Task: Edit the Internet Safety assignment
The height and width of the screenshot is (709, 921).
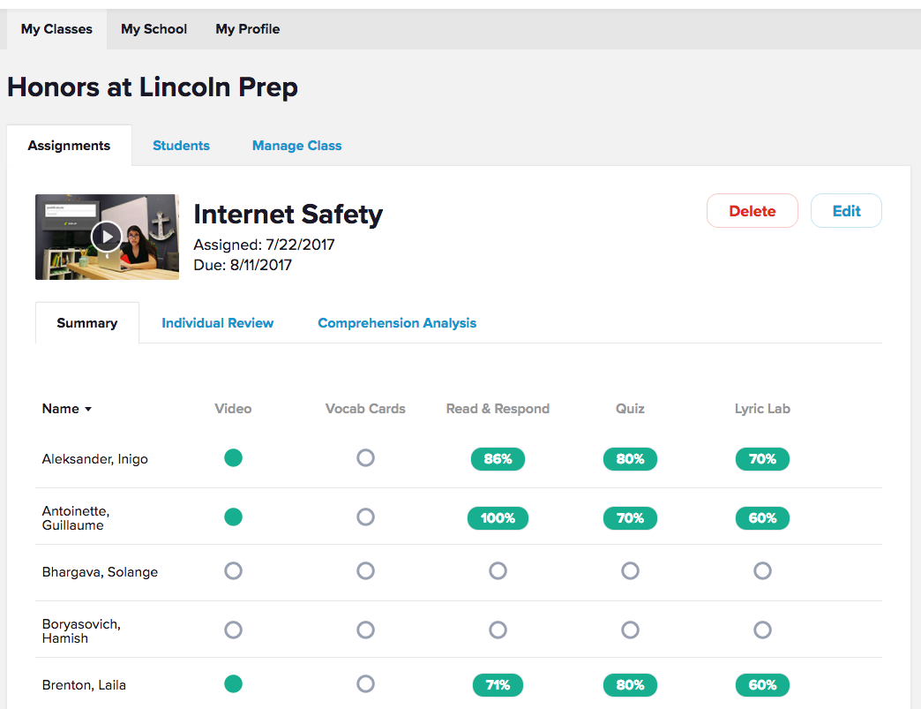Action: click(x=846, y=211)
